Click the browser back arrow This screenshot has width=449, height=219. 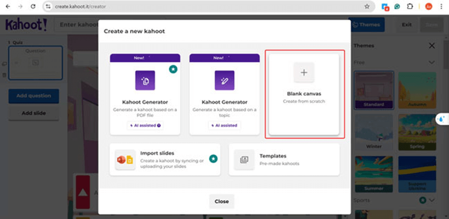8,6
